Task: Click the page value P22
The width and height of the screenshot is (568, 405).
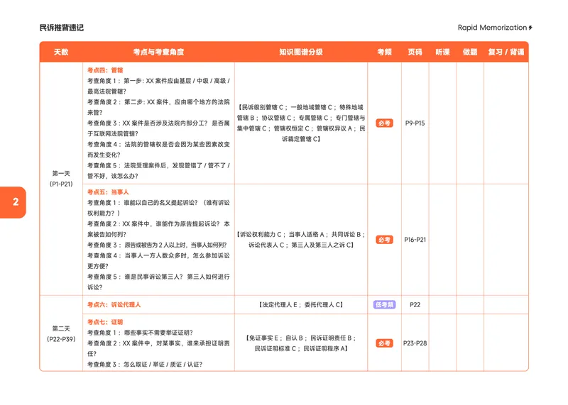Action: (x=415, y=305)
